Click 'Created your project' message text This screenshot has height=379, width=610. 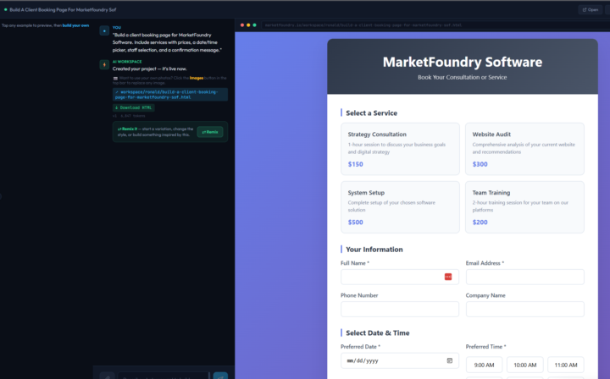(149, 69)
